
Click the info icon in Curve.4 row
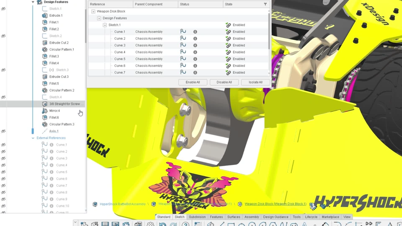tap(195, 52)
